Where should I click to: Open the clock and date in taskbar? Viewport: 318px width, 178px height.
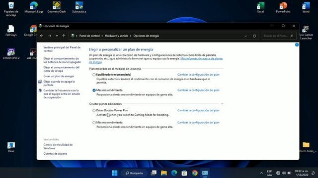[x=302, y=173]
